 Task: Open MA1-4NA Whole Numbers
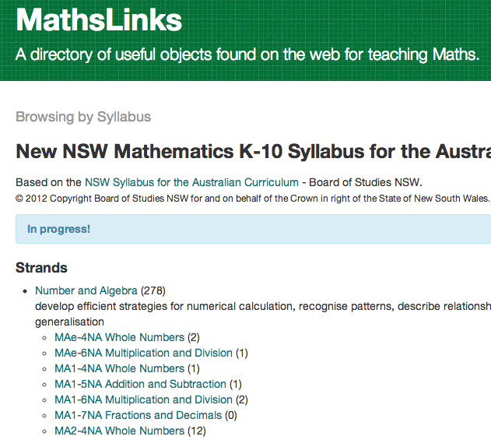[x=119, y=368]
